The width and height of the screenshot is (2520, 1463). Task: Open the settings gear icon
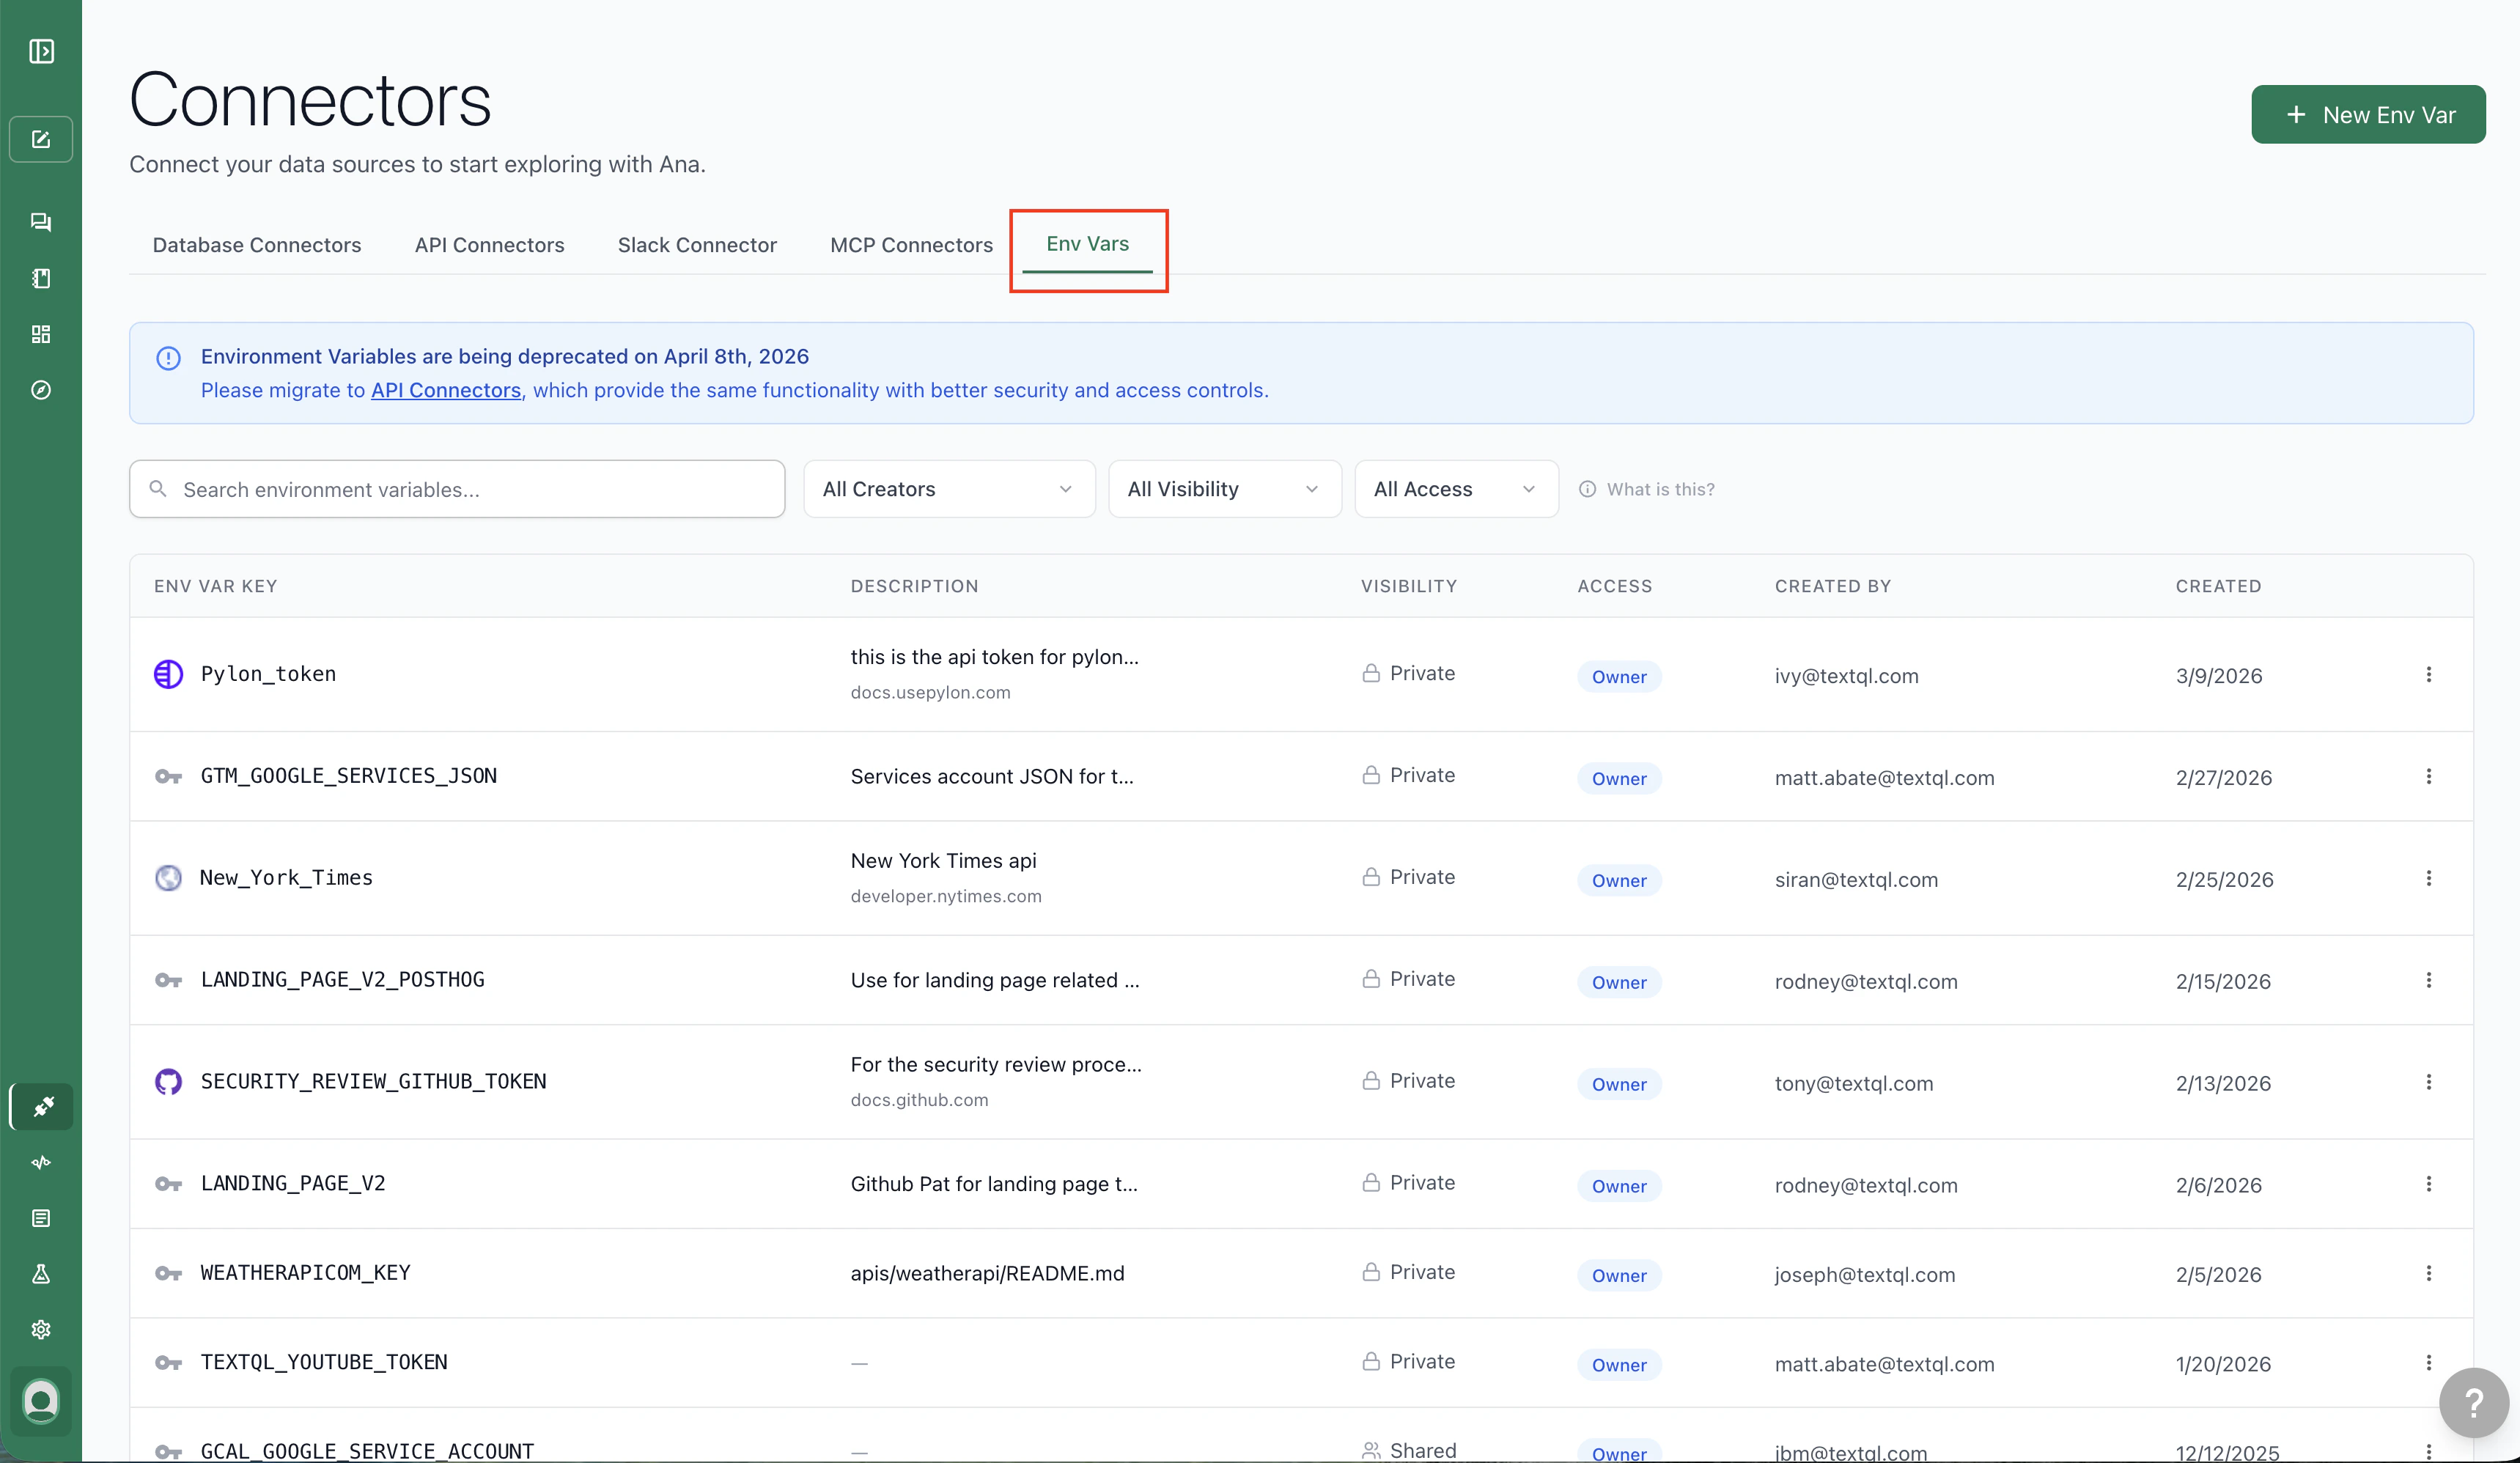(x=41, y=1330)
